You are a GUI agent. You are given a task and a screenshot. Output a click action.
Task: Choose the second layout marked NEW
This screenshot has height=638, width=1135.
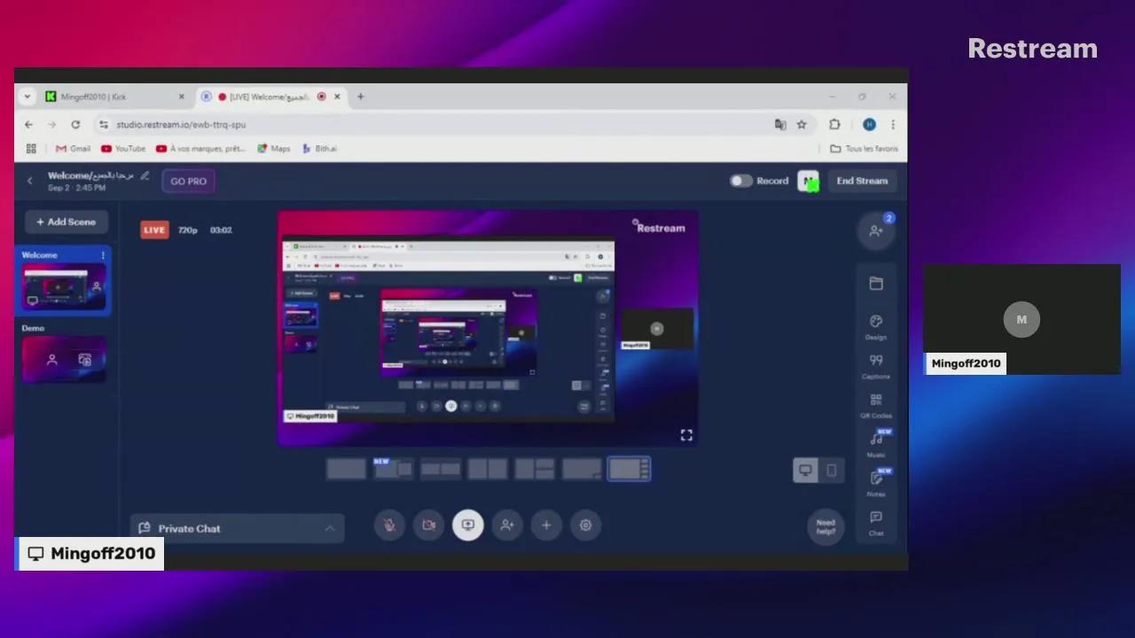(x=393, y=470)
